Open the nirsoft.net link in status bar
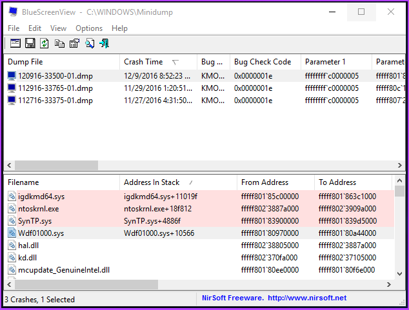Image resolution: width=409 pixels, height=310 pixels. click(x=307, y=298)
